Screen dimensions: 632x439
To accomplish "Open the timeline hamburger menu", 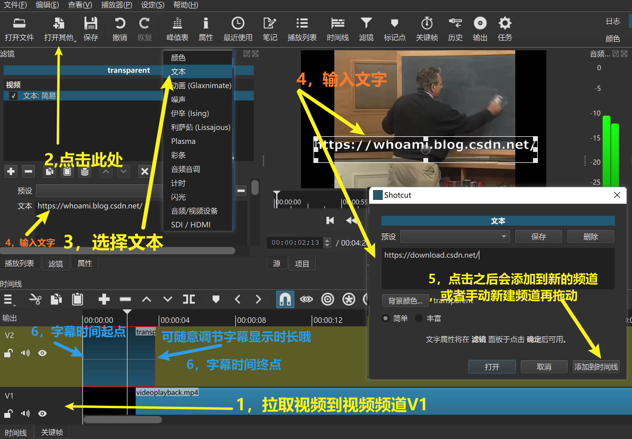I will [8, 299].
